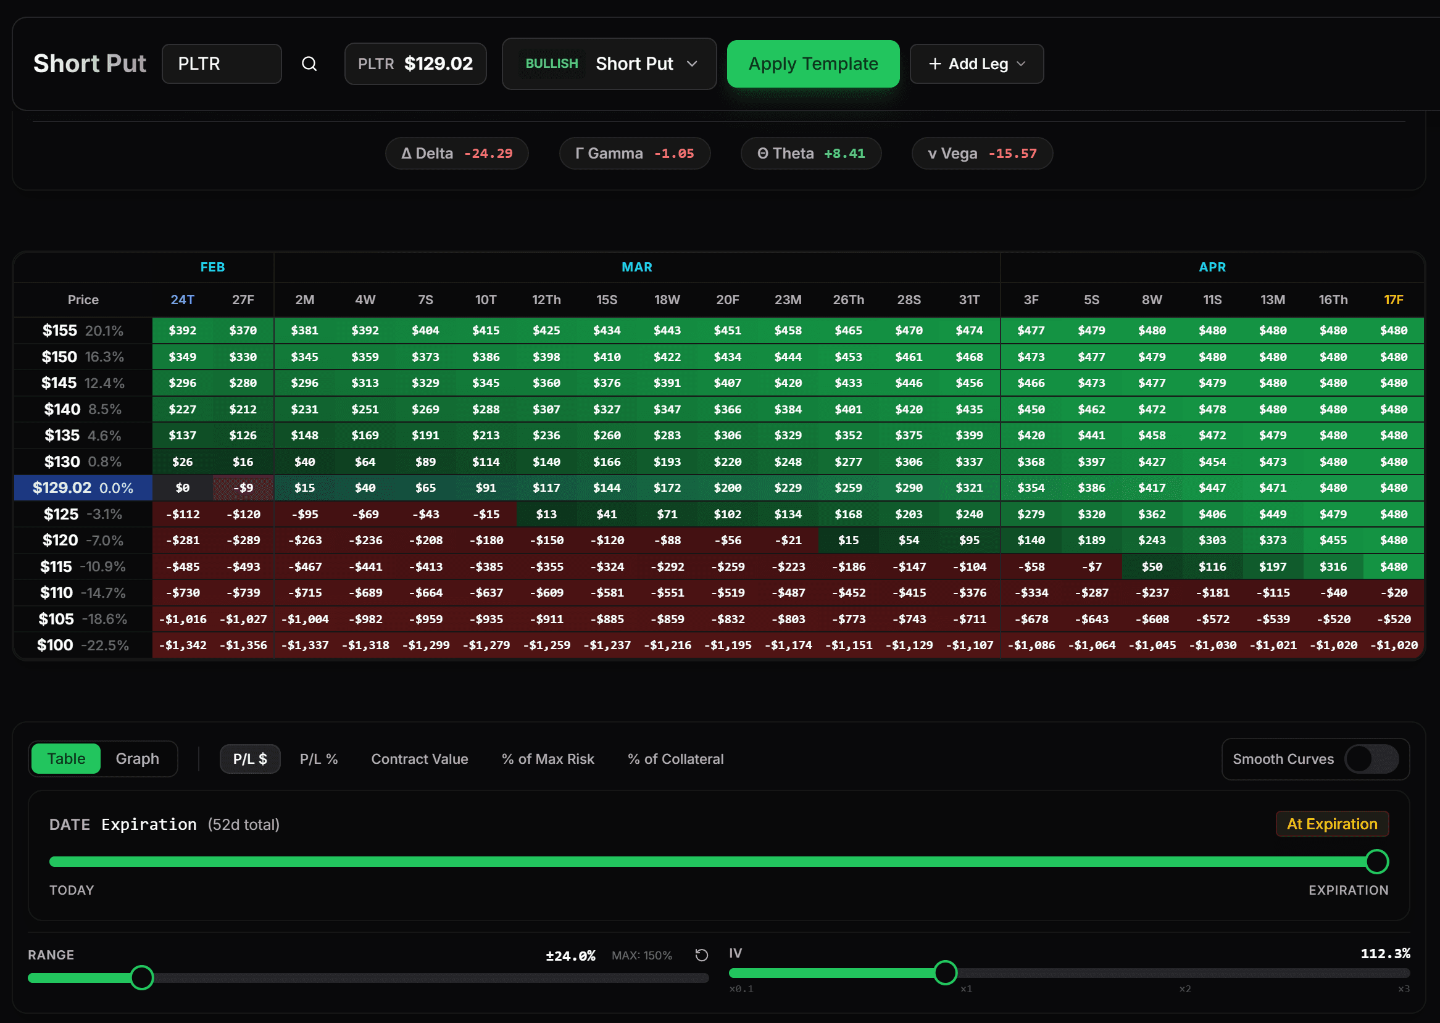Click the Vega greek pill
This screenshot has width=1440, height=1023.
click(982, 153)
